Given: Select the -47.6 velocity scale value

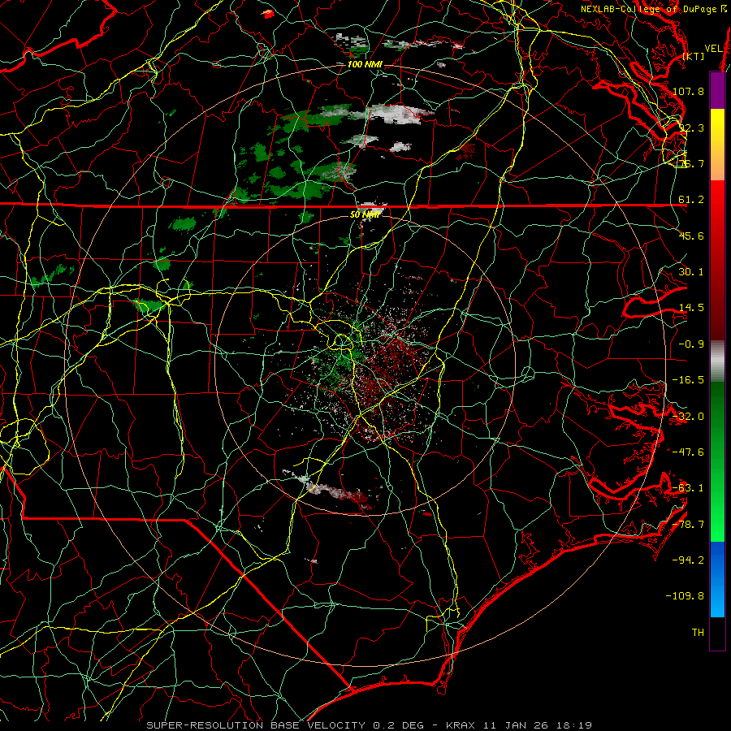Looking at the screenshot, I should point(688,452).
